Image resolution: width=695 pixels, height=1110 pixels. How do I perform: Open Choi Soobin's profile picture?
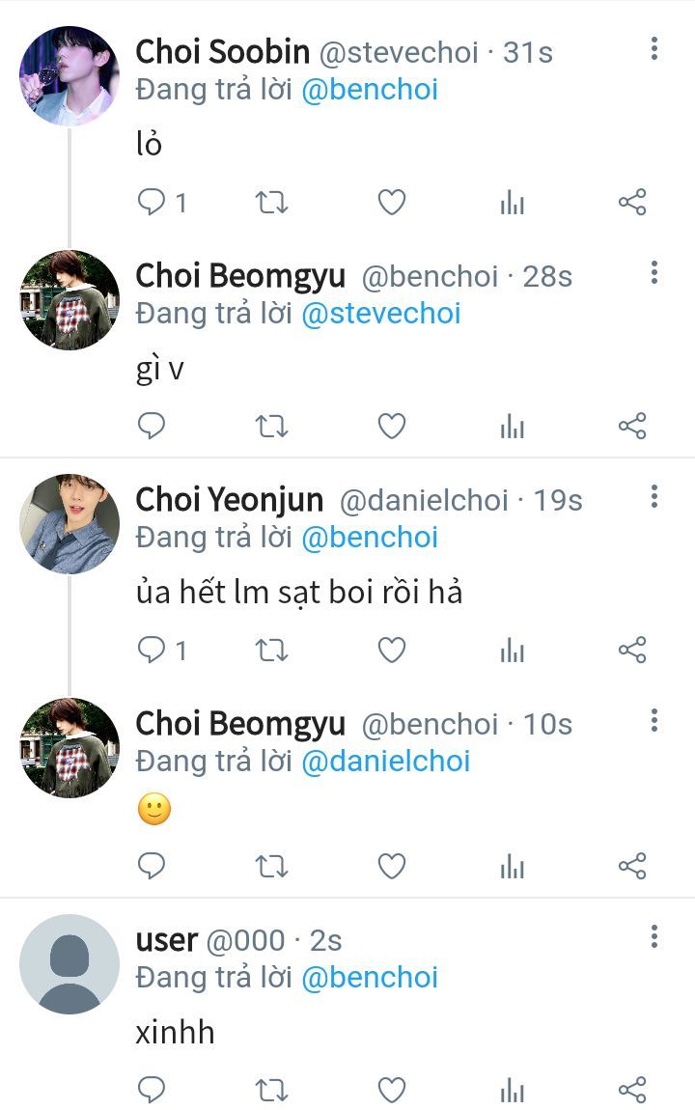[69, 76]
